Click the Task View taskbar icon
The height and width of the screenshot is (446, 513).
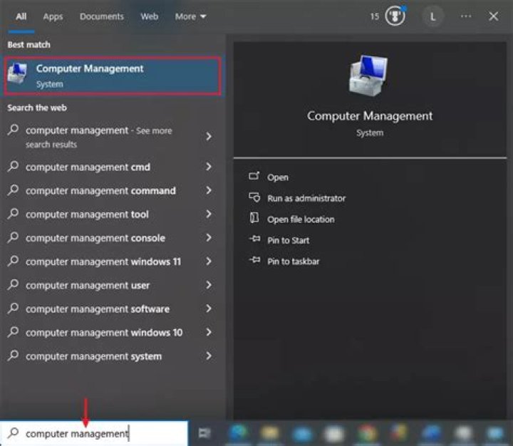(x=204, y=433)
